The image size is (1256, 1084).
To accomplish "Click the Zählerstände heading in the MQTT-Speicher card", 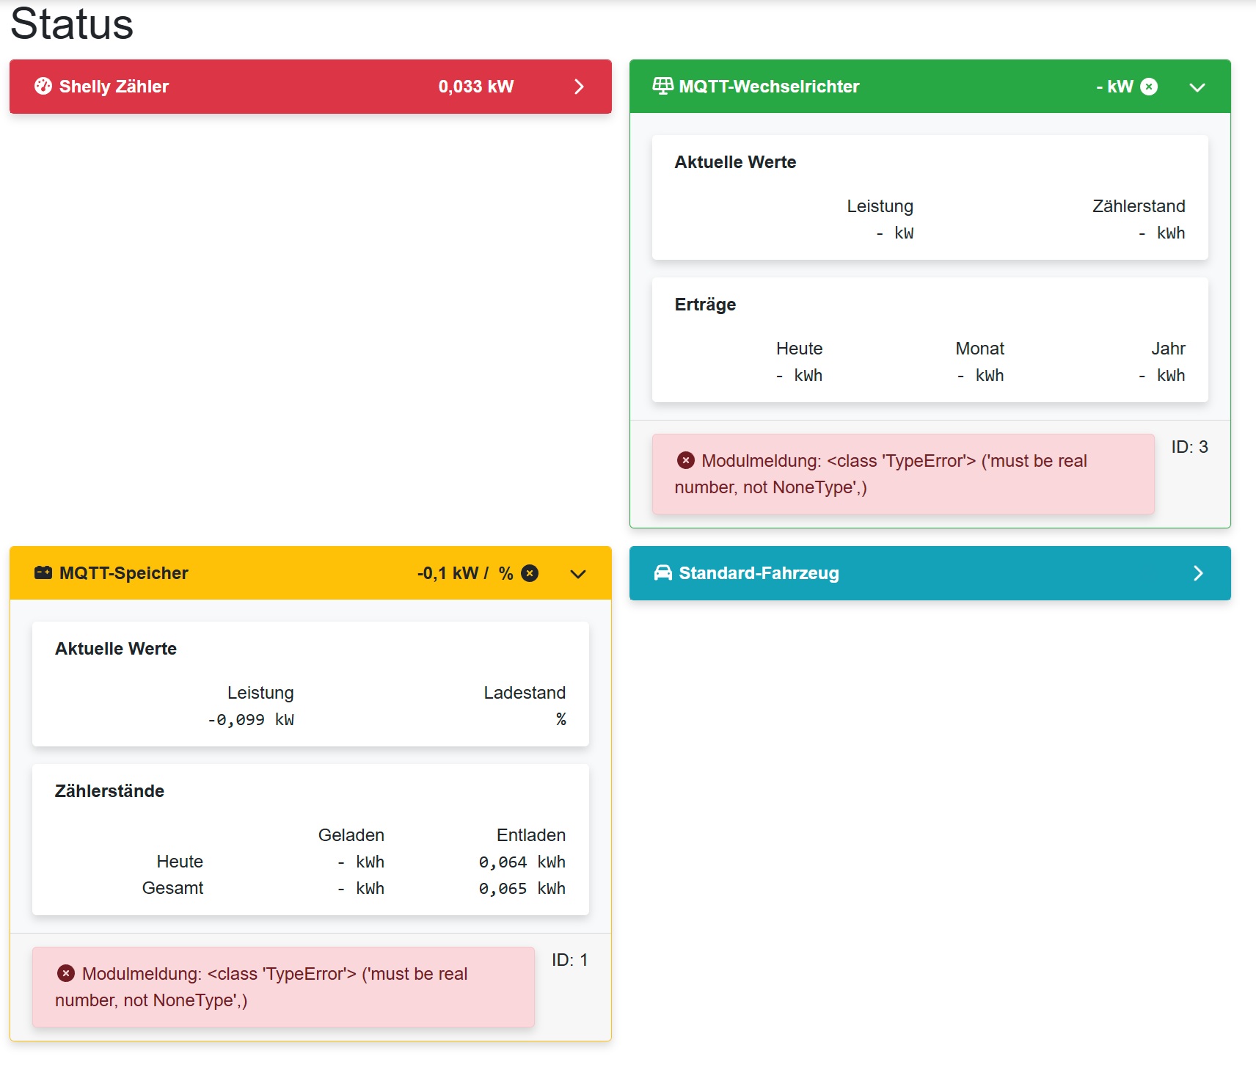I will click(x=109, y=791).
